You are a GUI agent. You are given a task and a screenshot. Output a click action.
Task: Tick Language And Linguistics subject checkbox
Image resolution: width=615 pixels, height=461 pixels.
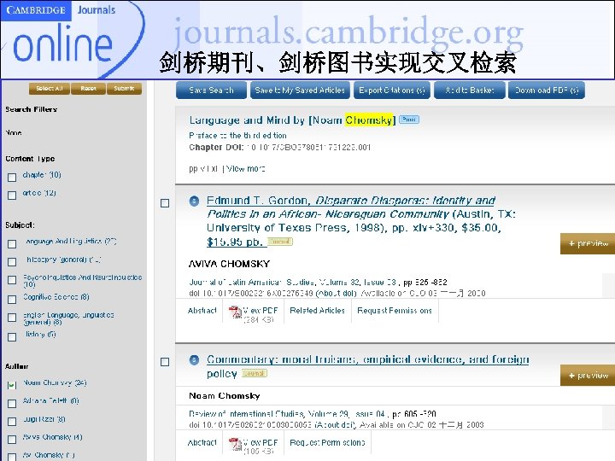click(12, 244)
